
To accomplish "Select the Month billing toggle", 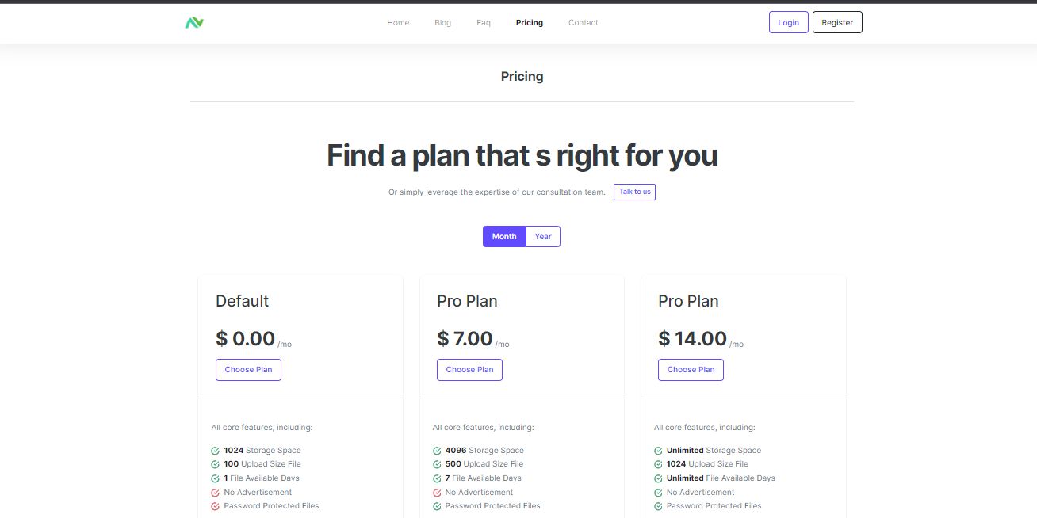I will click(x=504, y=237).
